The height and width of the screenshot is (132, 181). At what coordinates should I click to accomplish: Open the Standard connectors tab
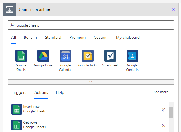[x=53, y=38]
